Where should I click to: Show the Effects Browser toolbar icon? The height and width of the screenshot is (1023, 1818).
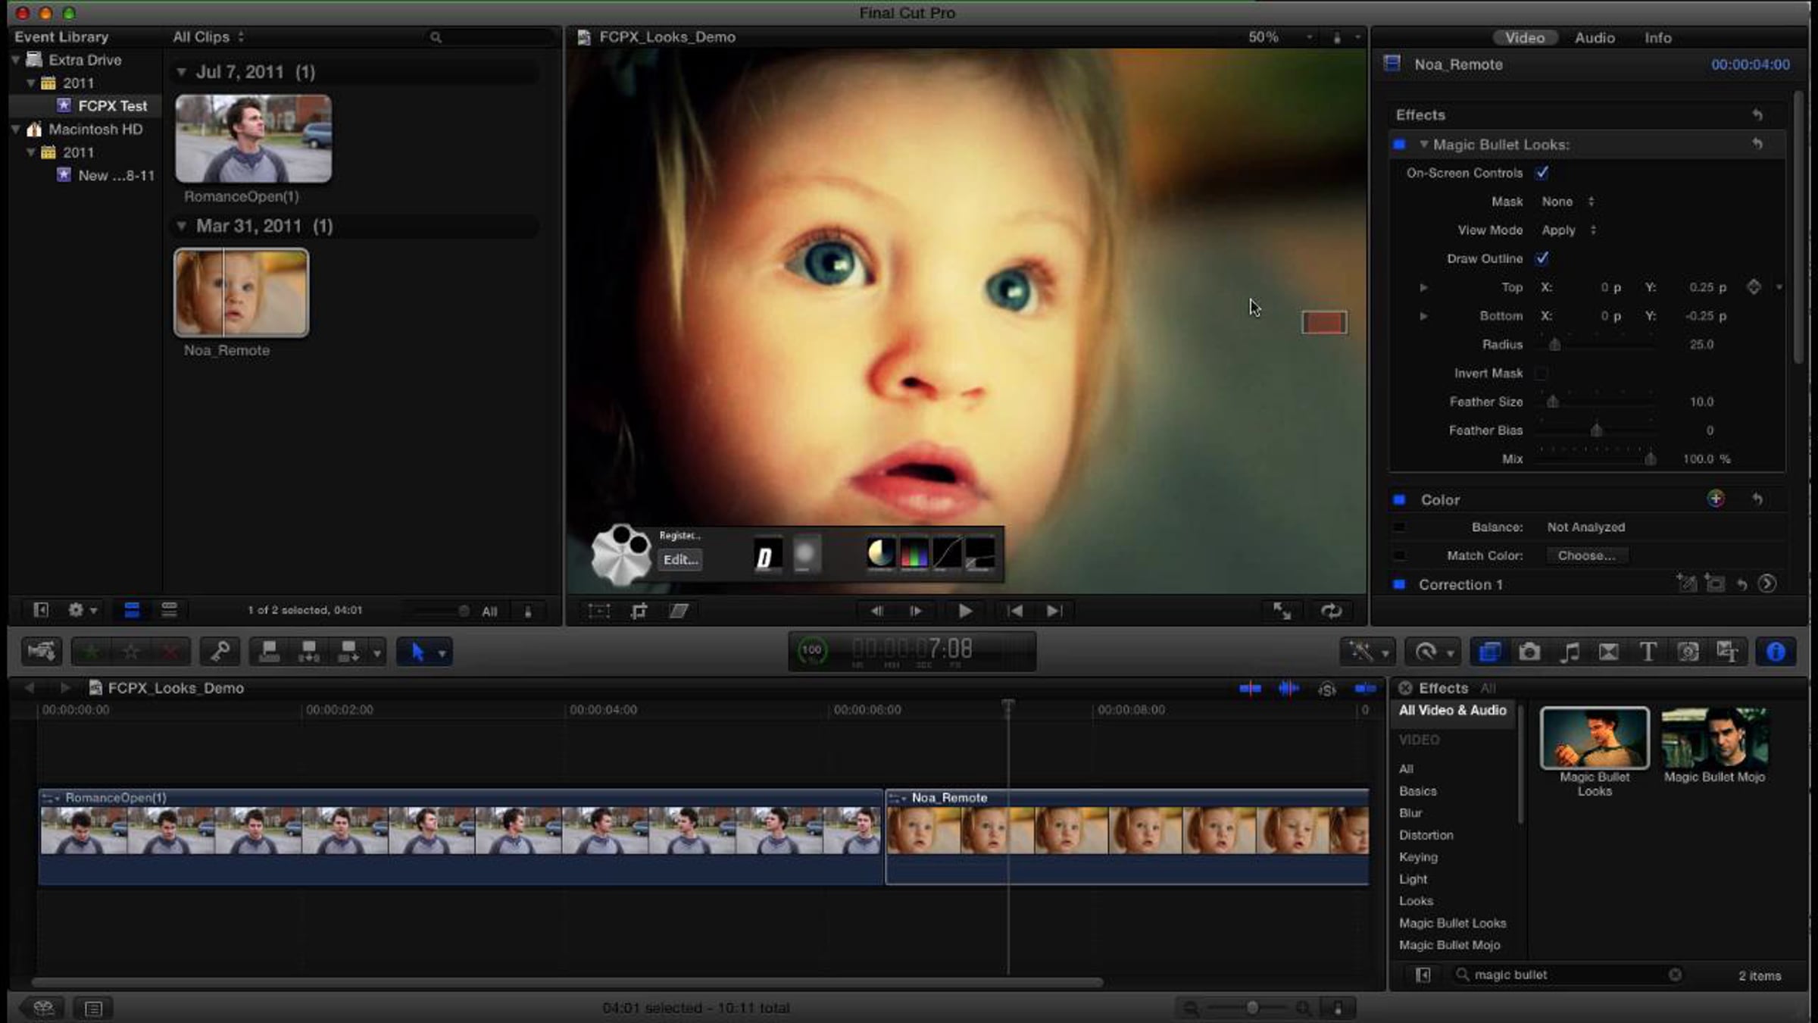(1489, 651)
